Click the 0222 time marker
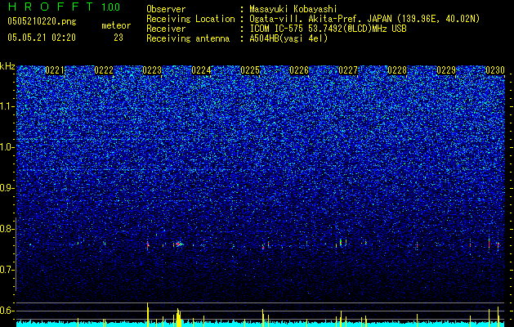 [104, 70]
